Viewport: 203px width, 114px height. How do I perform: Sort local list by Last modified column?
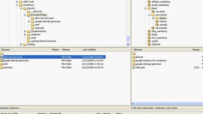click(93, 50)
